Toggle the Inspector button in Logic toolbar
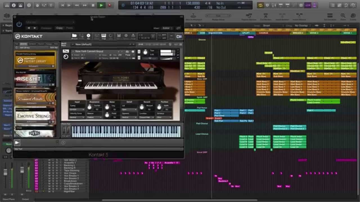360x202 pixels. coord(13,5)
